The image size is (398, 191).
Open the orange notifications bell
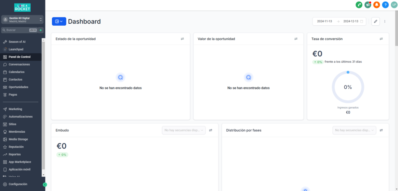click(376, 5)
